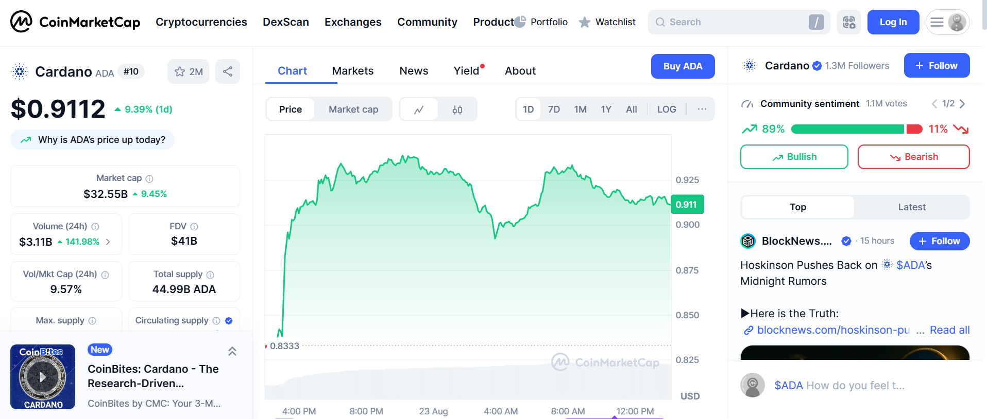The height and width of the screenshot is (419, 987).
Task: Click Circulating supply info icon
Action: coord(216,321)
